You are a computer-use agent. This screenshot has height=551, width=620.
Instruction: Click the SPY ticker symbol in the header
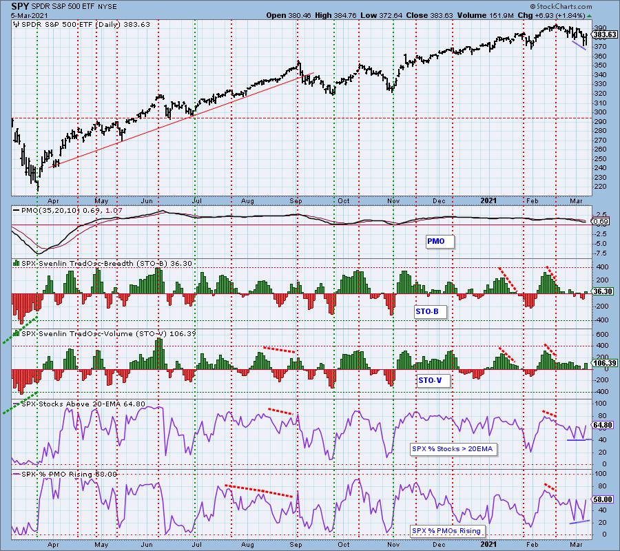[20, 6]
